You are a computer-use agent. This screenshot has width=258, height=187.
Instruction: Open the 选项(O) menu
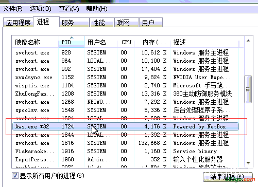(40, 9)
